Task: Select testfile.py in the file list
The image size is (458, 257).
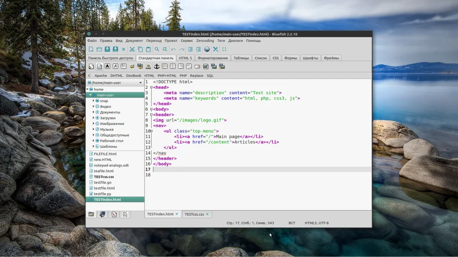Action: point(102,194)
